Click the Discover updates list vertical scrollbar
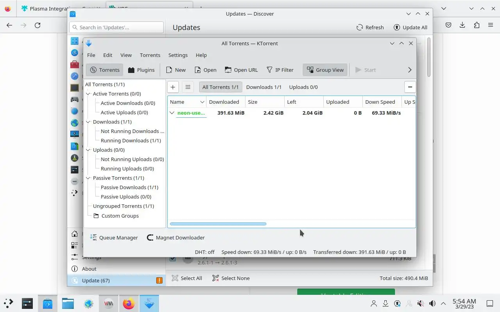This screenshot has width=500, height=312. coord(429,57)
